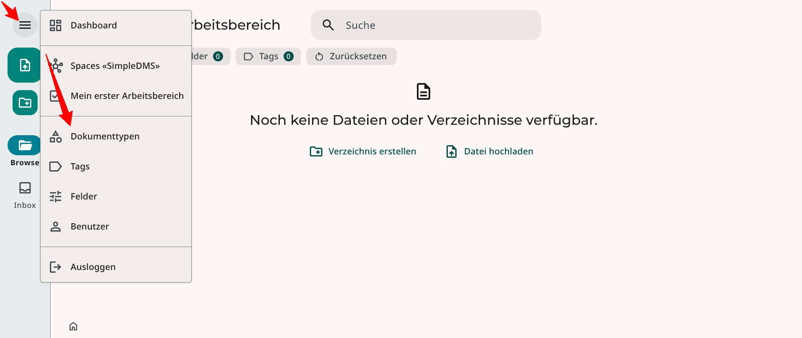Screen dimensions: 802x338
Task: Click the hamburger menu icon
Action: coord(25,25)
